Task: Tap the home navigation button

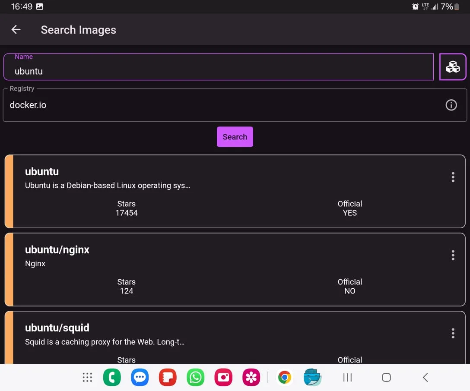Action: (x=386, y=377)
